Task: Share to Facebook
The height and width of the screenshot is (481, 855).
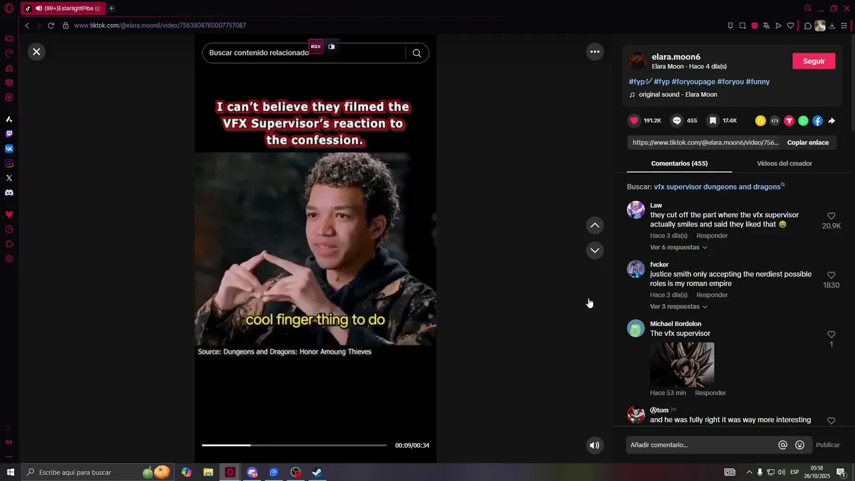Action: click(x=818, y=121)
